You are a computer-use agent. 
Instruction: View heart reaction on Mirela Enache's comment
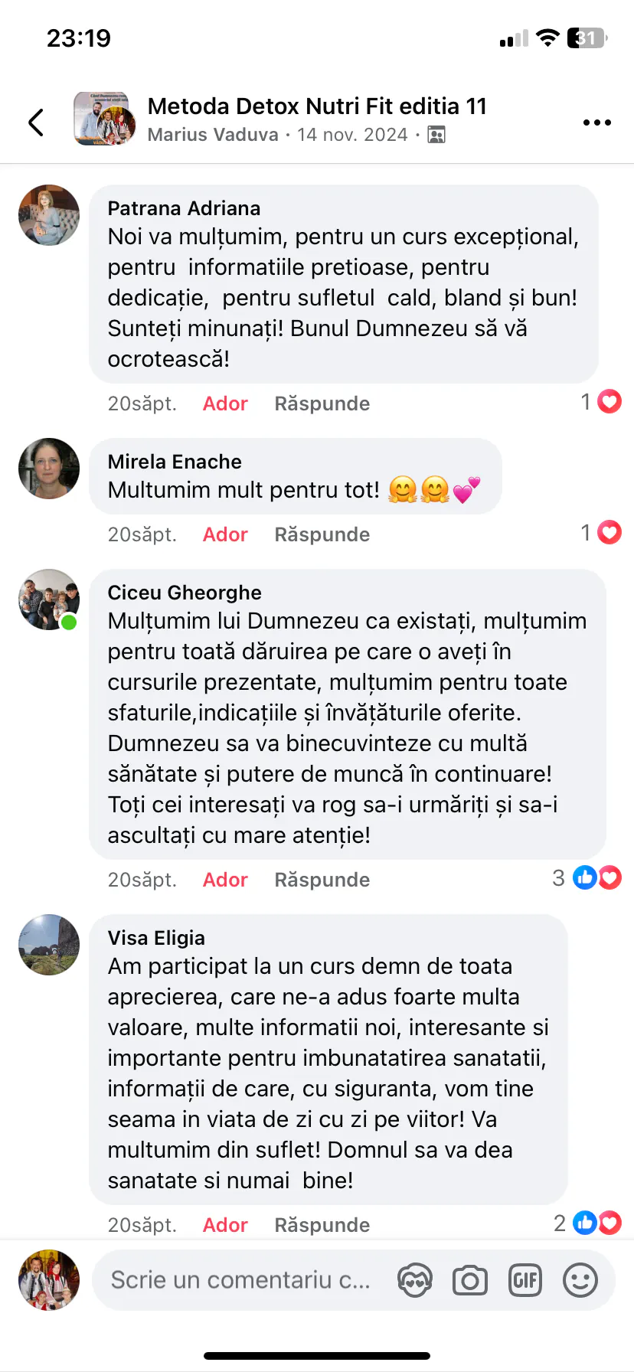[602, 532]
